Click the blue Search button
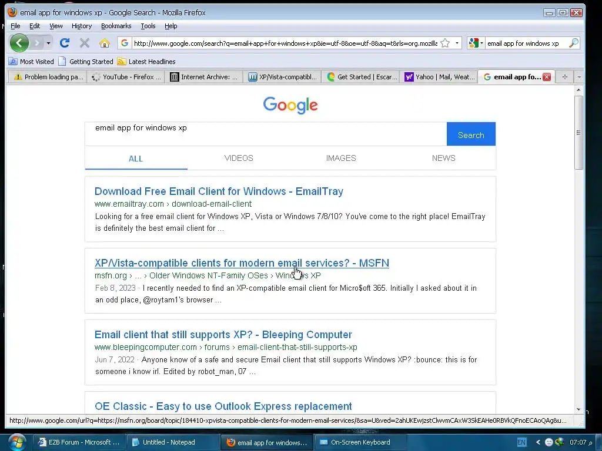This screenshot has width=602, height=451. pos(471,134)
